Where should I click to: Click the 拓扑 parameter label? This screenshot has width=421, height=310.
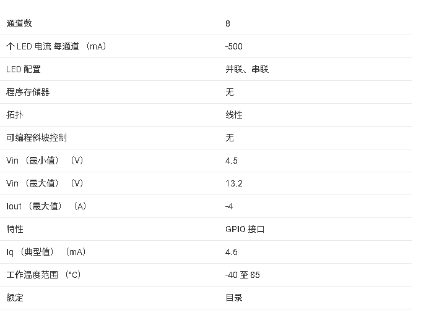(15, 115)
